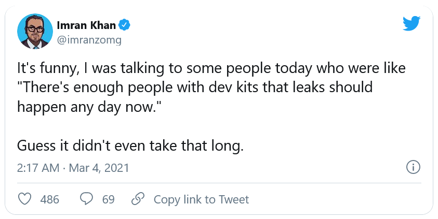
Task: Click the Twitter bird logo
Action: pos(412,23)
